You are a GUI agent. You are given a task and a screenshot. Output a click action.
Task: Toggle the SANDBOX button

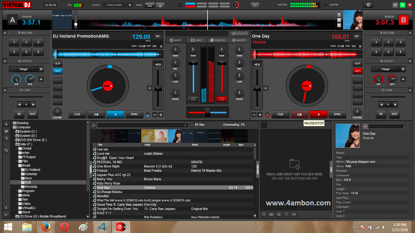239,34
